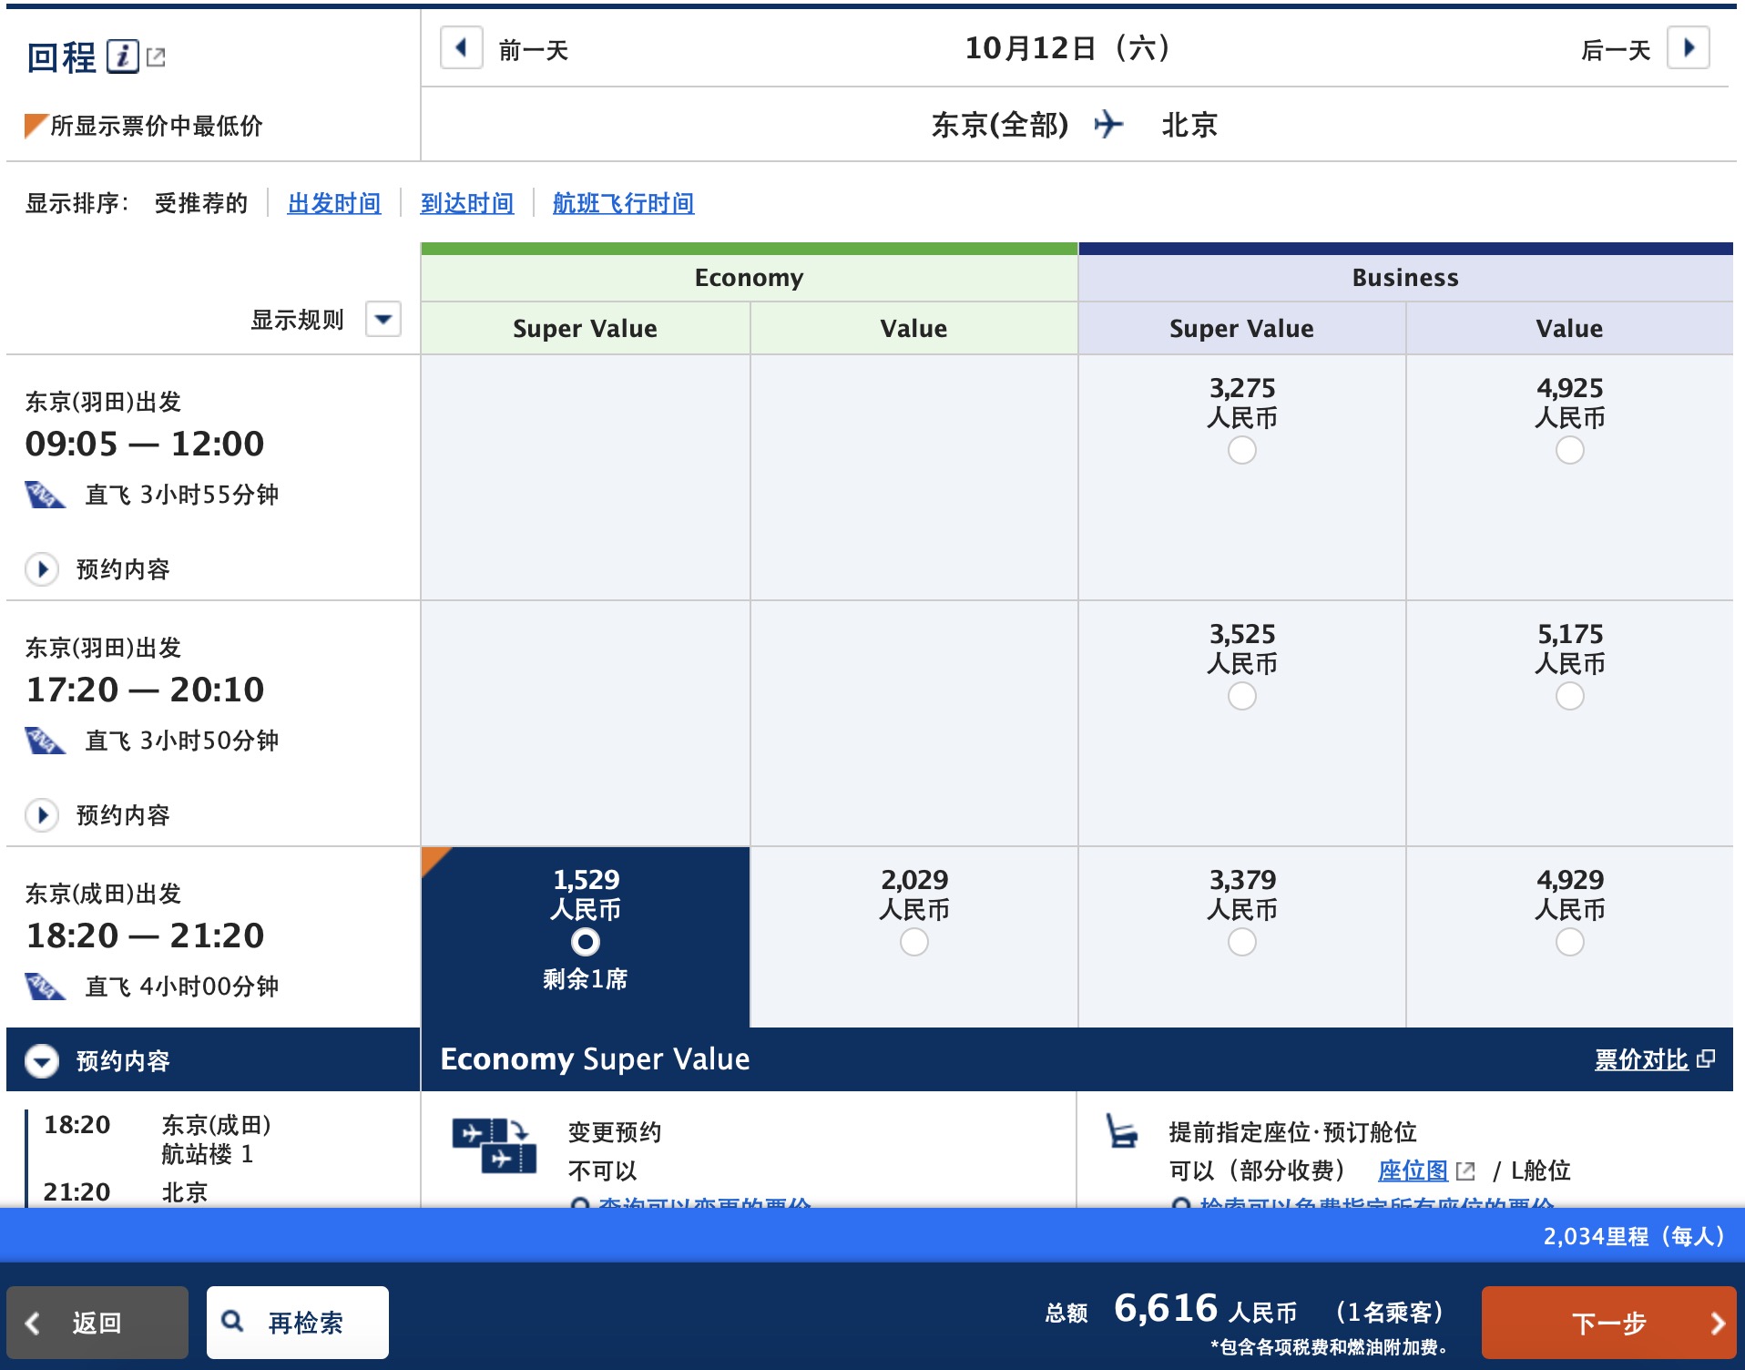Image resolution: width=1745 pixels, height=1370 pixels.
Task: Sort by 受推荐的
Action: (200, 202)
